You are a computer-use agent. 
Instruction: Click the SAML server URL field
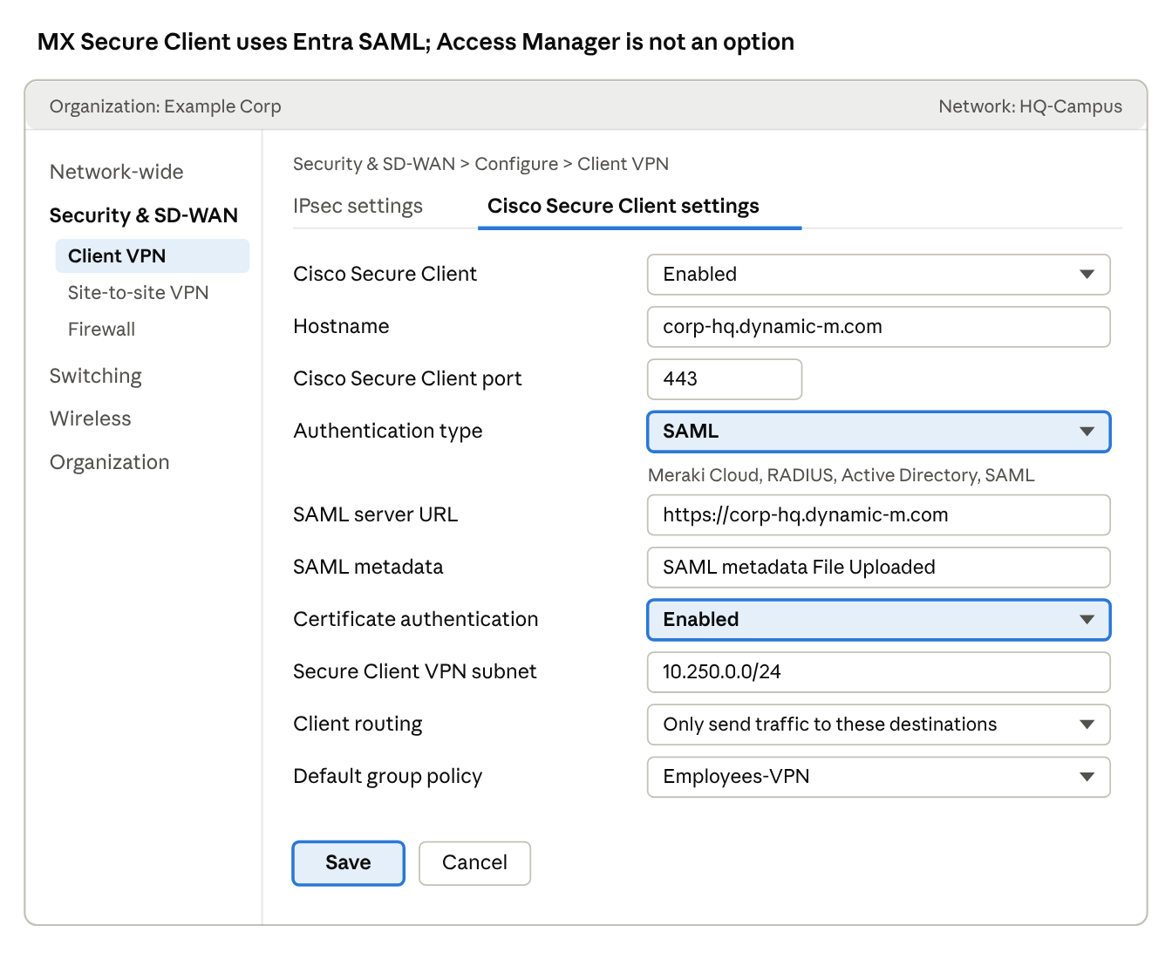[878, 515]
